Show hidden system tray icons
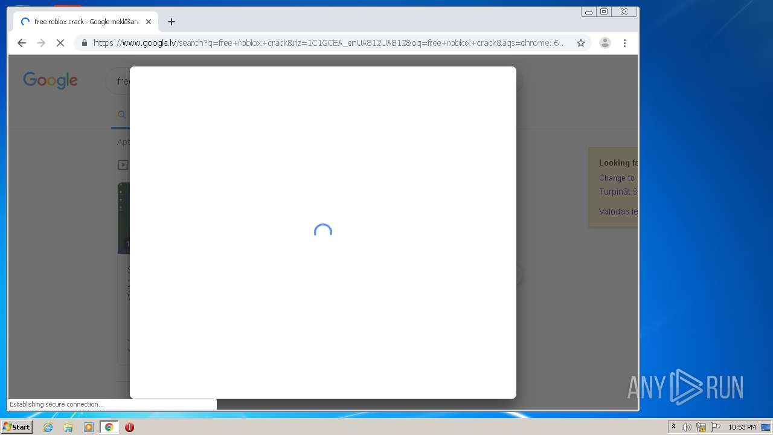773x435 pixels. click(x=673, y=427)
